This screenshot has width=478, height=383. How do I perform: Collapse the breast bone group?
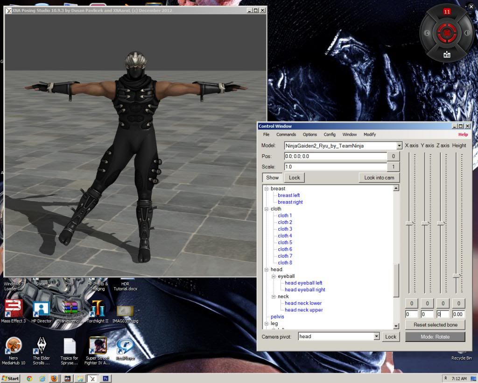(267, 189)
